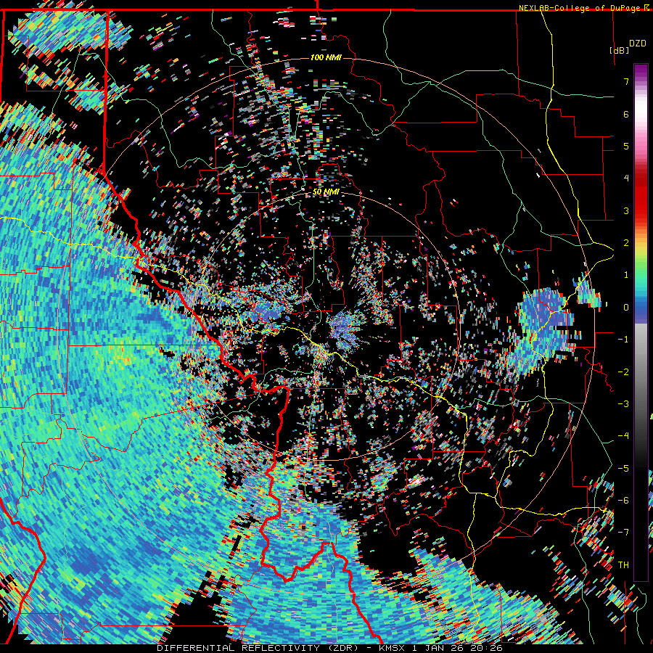This screenshot has height=653, width=653.
Task: Click the "-1" value on the scale
Action: click(x=623, y=340)
